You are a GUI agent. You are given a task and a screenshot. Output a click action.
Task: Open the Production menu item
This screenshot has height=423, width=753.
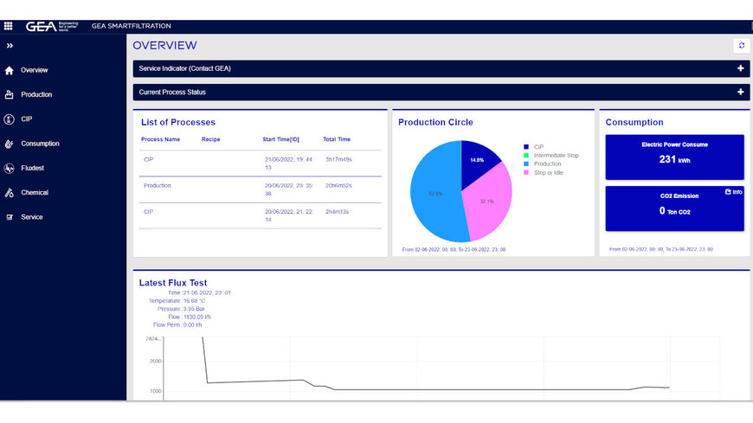(x=36, y=94)
